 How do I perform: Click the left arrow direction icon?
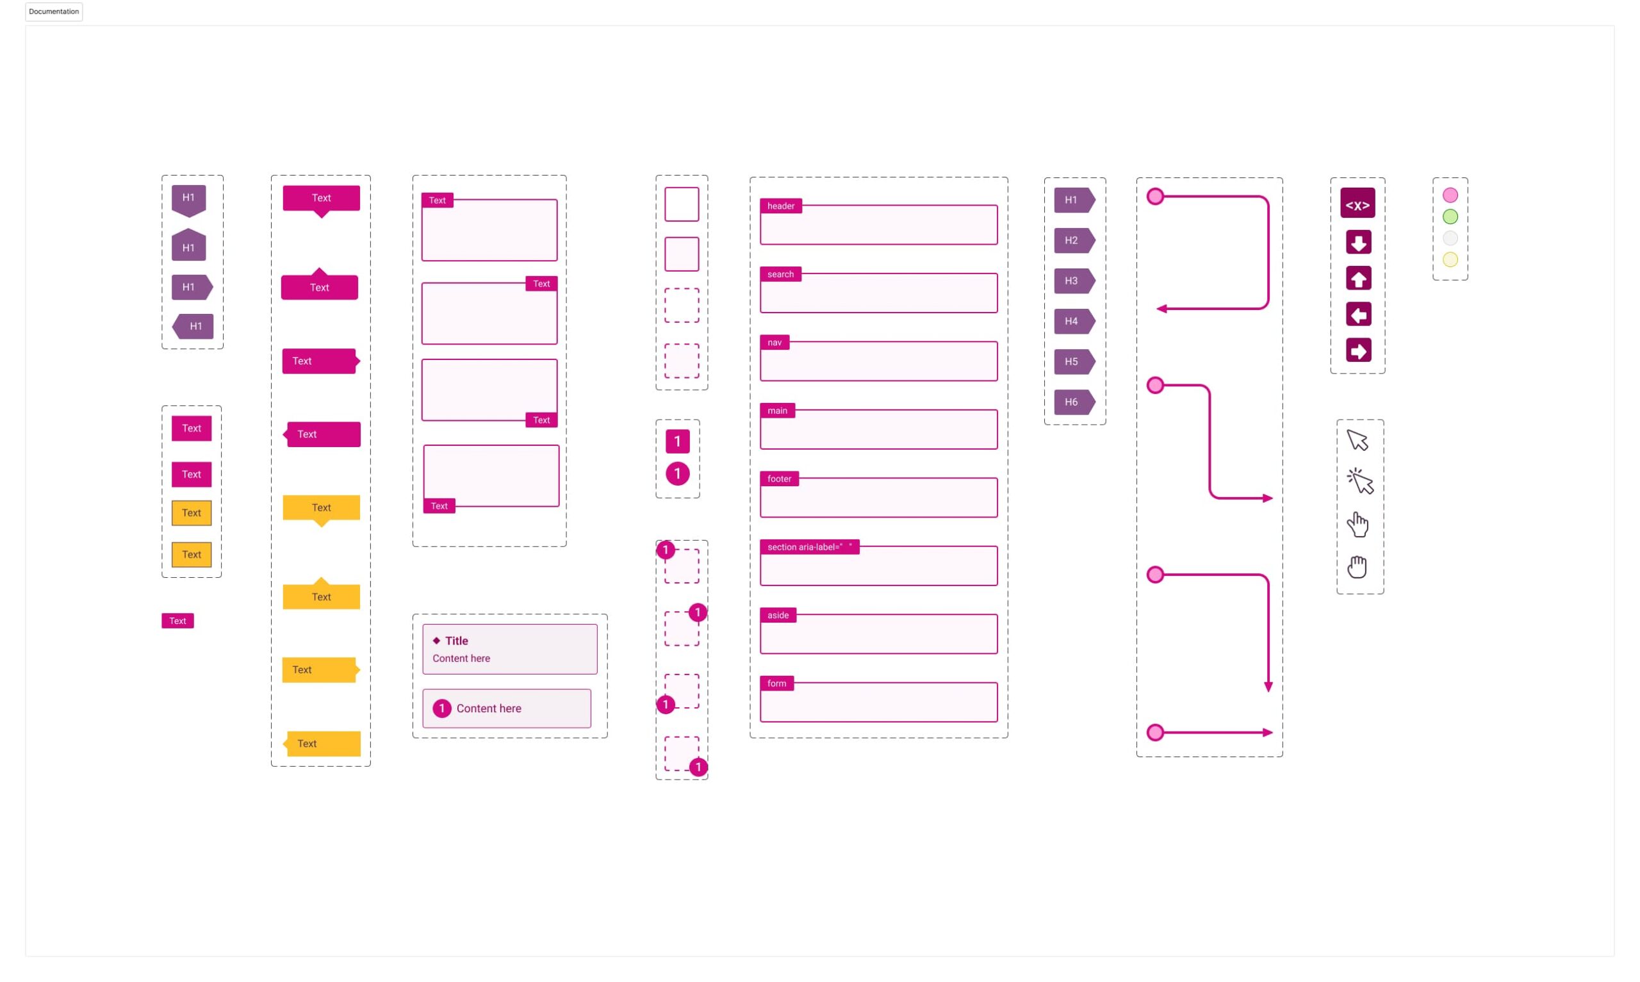pyautogui.click(x=1357, y=315)
